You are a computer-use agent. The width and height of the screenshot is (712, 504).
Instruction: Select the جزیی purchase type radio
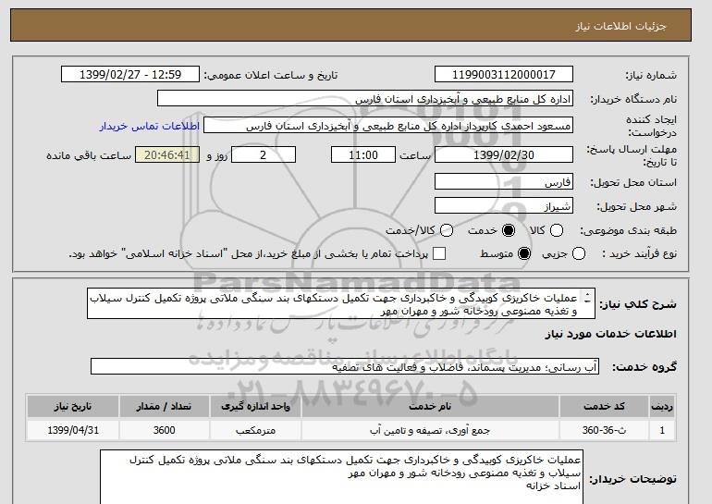pyautogui.click(x=579, y=253)
